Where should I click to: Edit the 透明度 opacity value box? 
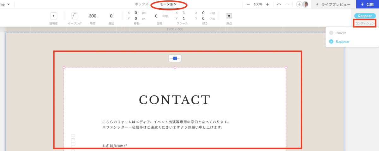pyautogui.click(x=53, y=16)
